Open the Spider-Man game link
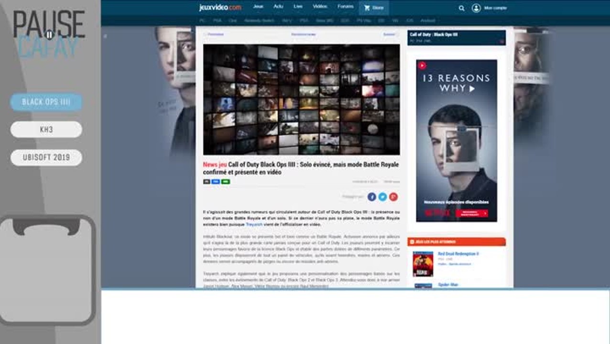Screen dimensions: 610x344 pyautogui.click(x=448, y=285)
